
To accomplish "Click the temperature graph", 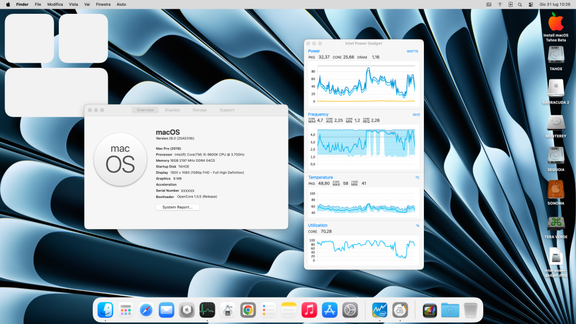I will click(x=363, y=202).
